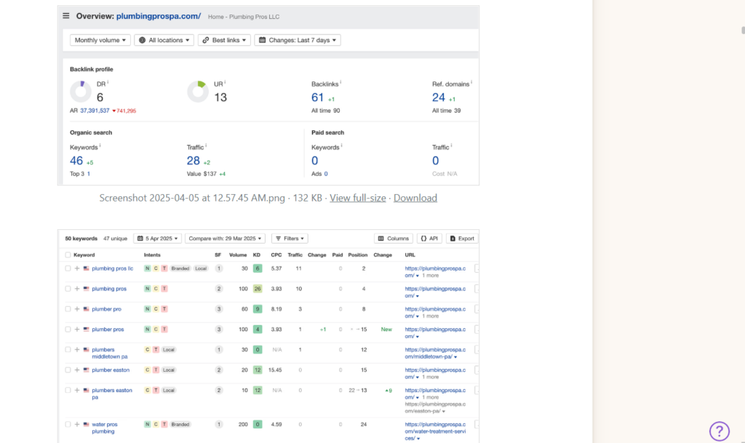
Task: Click the info icon next to Backlinks
Action: tap(340, 83)
